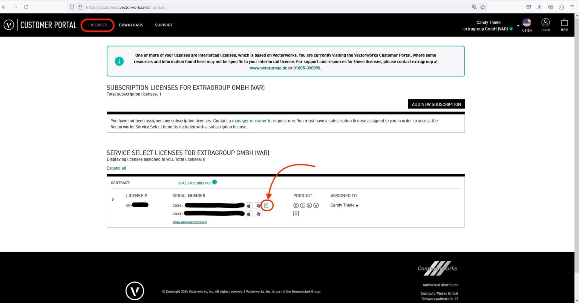Click the tooltip icon beside the GMZ contract number

click(x=214, y=182)
